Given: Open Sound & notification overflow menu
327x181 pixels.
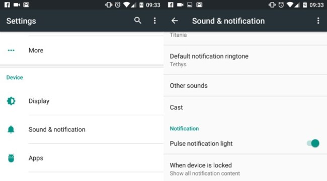Looking at the screenshot, I should coord(318,21).
